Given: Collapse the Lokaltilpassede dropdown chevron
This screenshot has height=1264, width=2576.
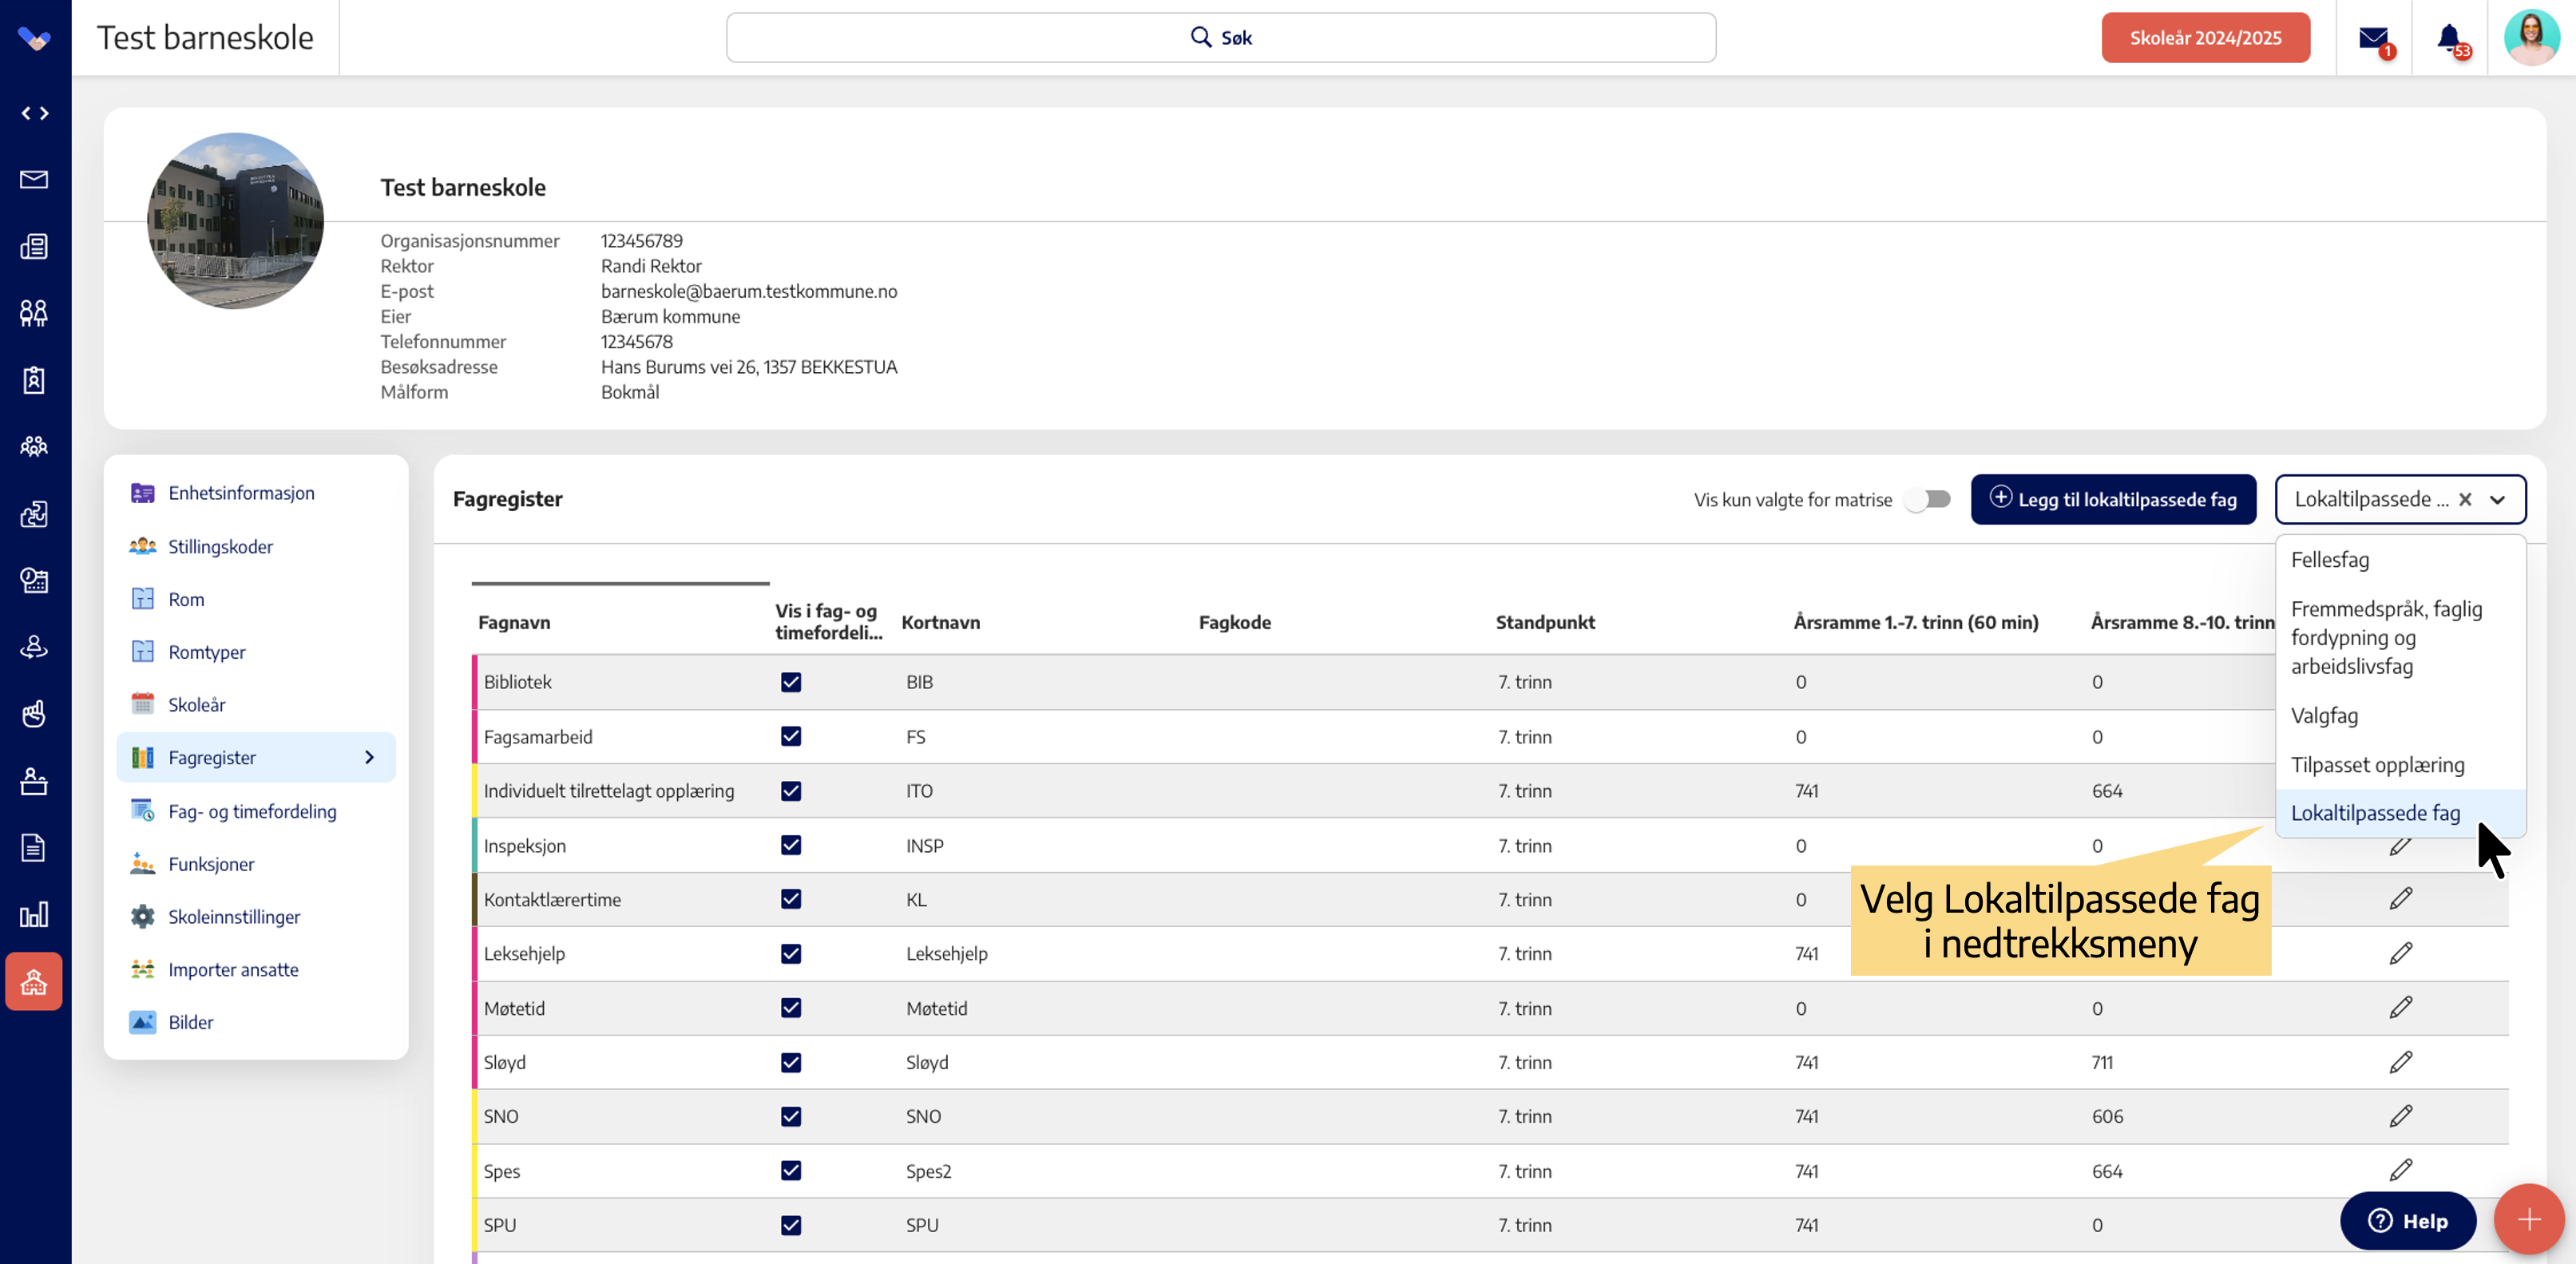Looking at the screenshot, I should pos(2498,500).
